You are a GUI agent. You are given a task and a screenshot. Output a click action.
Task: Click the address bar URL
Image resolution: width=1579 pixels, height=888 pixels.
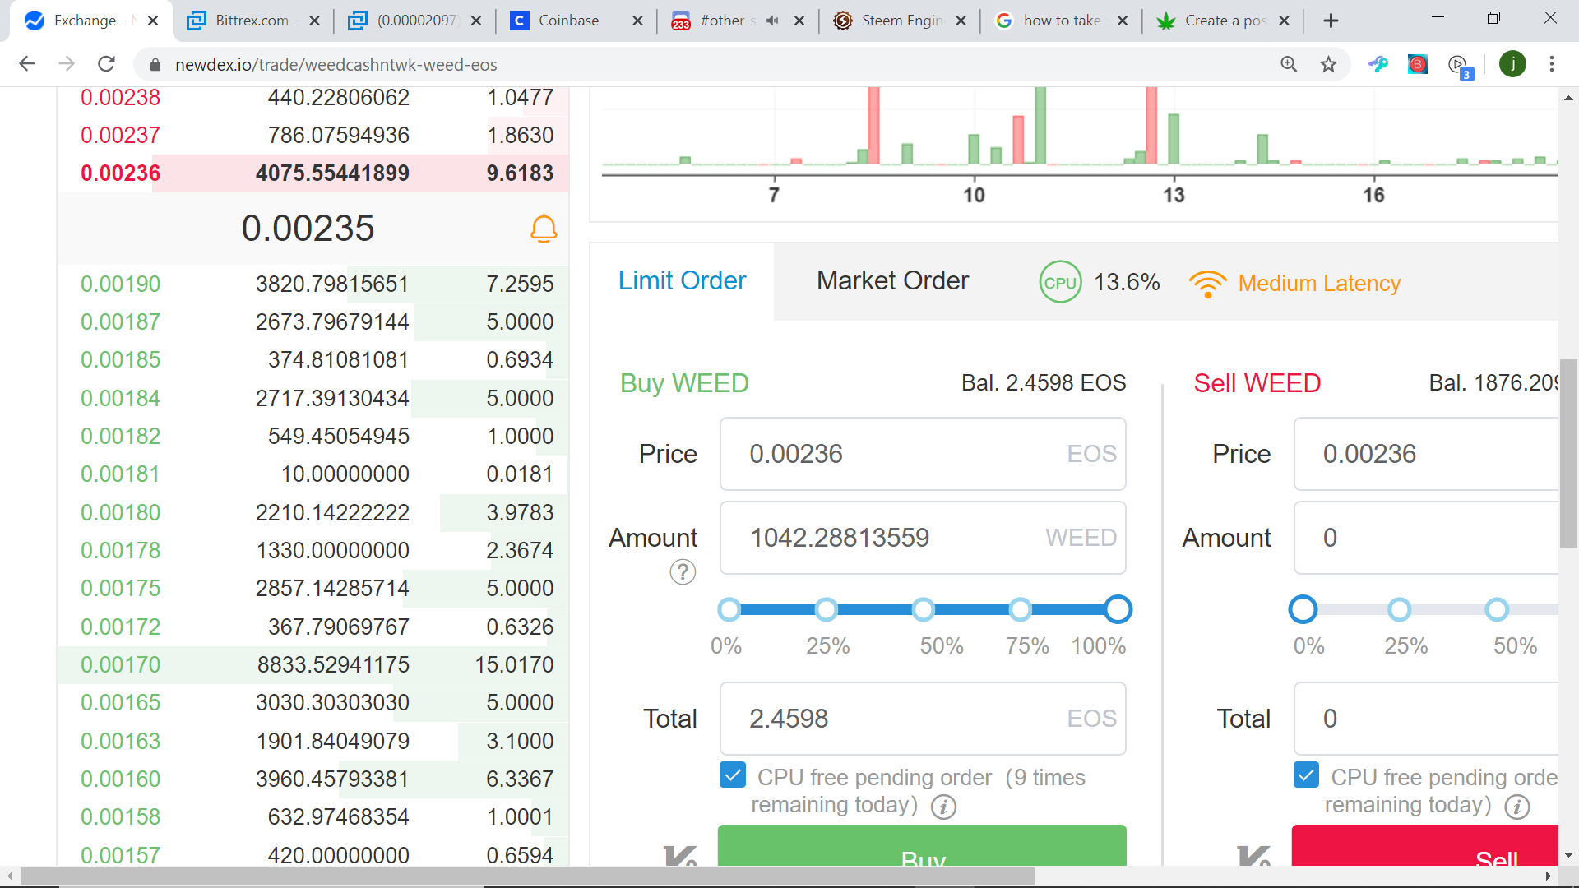coord(336,64)
